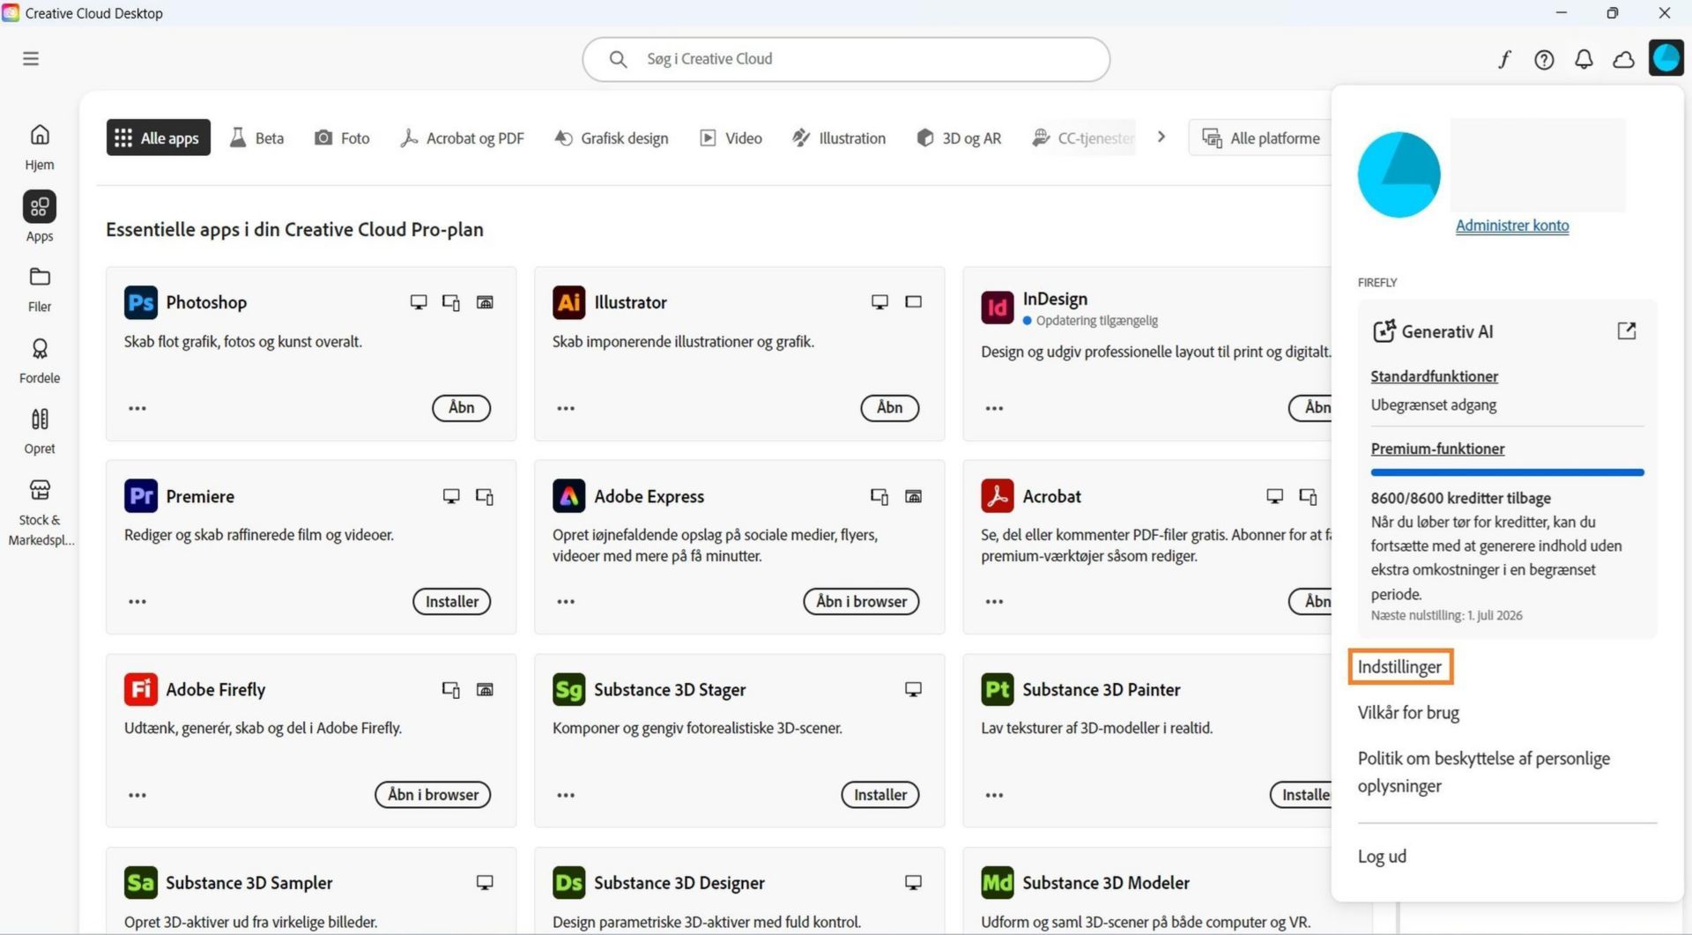The width and height of the screenshot is (1692, 935).
Task: Open more options for Illustrator
Action: [566, 408]
